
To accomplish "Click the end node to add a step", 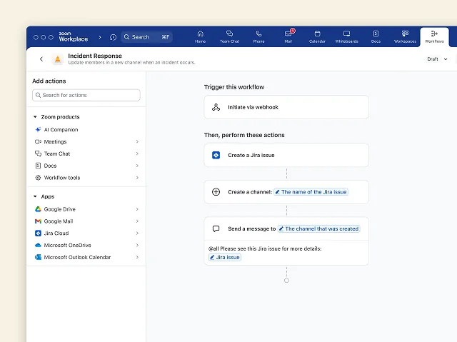I will click(286, 281).
